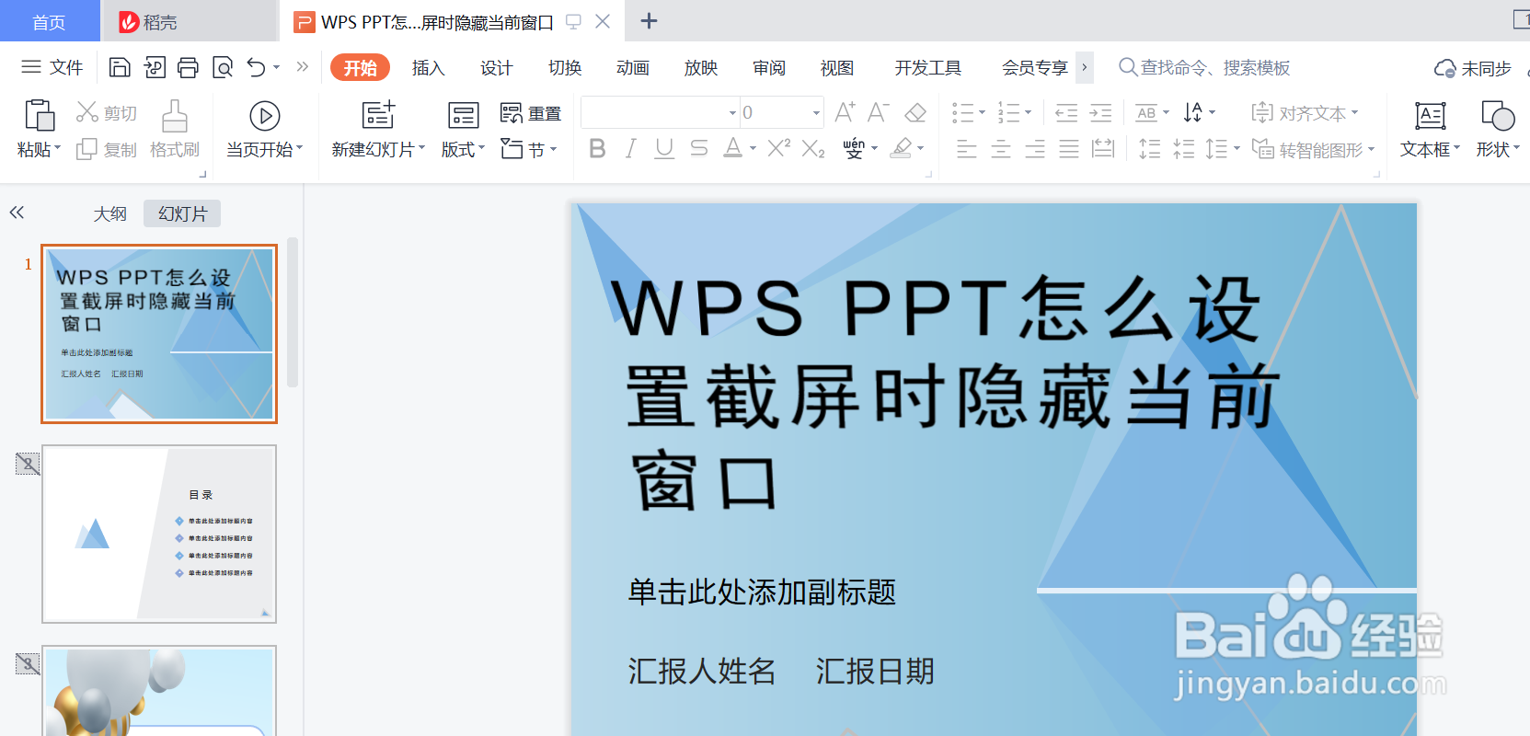Open the Animation (动画) ribbon tab
This screenshot has width=1530, height=736.
[633, 68]
